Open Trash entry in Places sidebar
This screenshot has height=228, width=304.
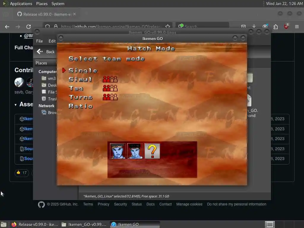(49, 99)
